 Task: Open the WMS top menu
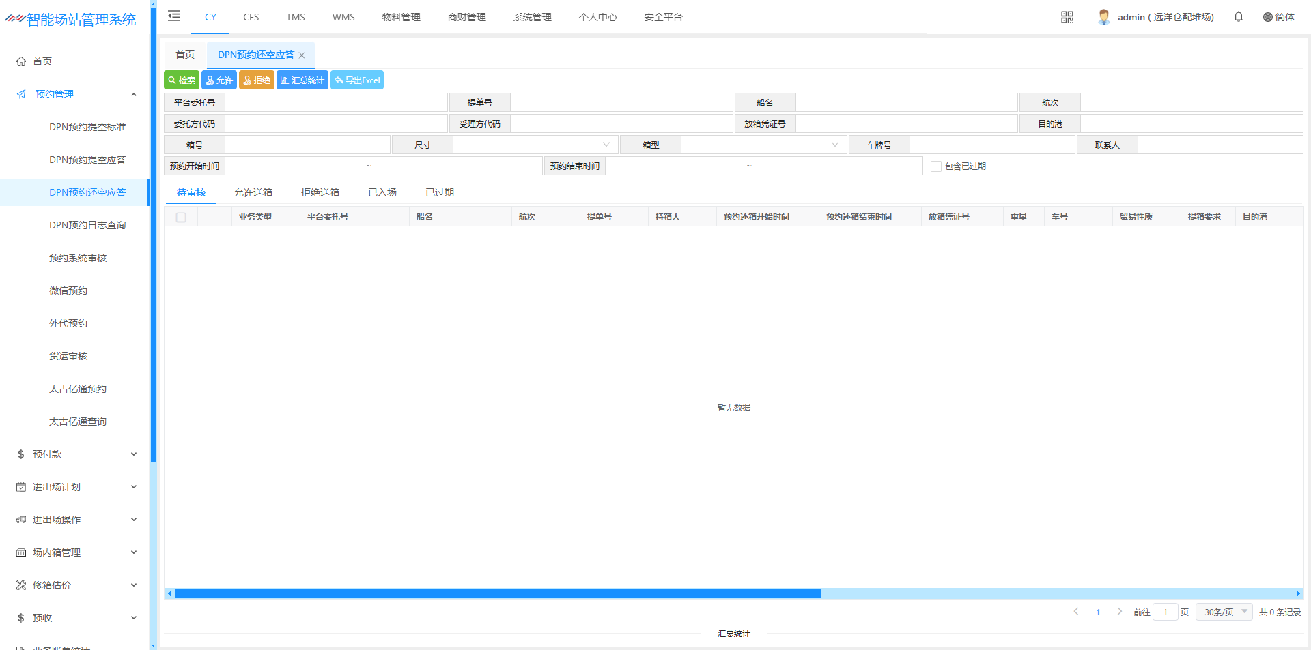click(343, 17)
